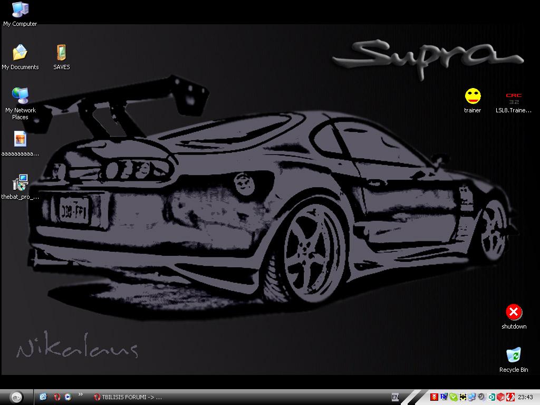Click the round Start button
The image size is (540, 405).
[16, 397]
